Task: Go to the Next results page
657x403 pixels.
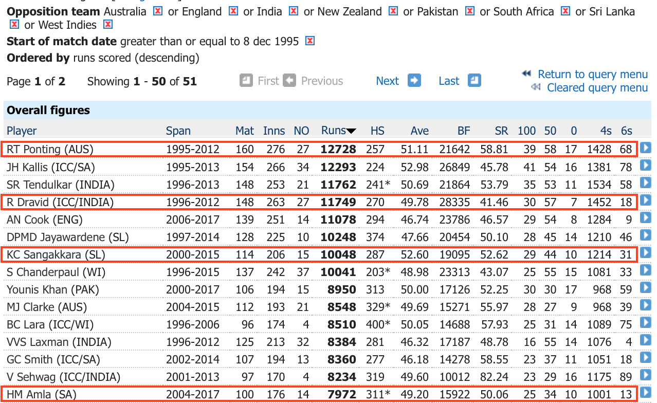Action: click(387, 81)
